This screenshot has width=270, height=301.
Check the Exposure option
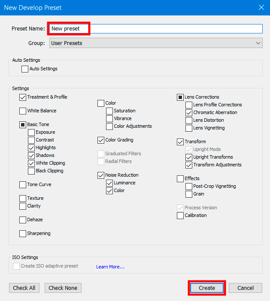(x=31, y=132)
